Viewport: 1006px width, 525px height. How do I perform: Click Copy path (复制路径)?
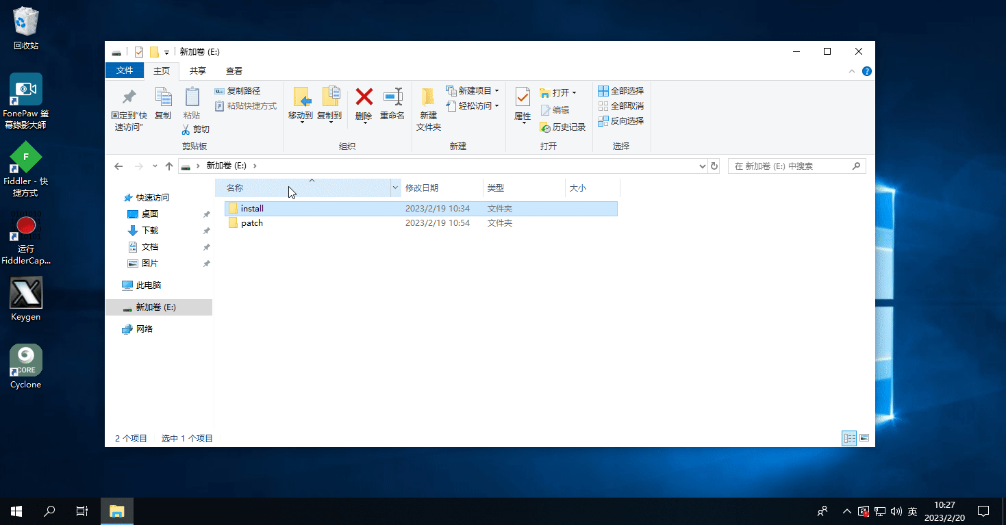(237, 91)
